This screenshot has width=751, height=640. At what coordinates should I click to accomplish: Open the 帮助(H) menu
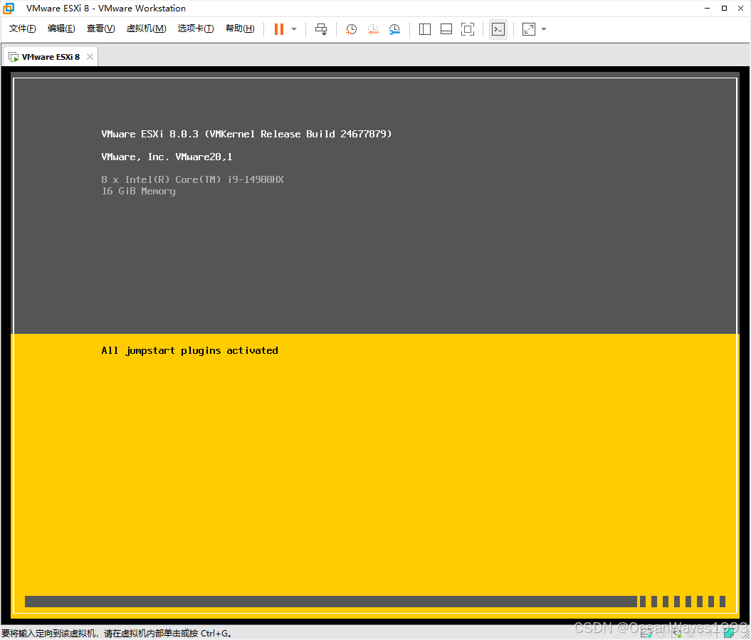click(x=240, y=28)
